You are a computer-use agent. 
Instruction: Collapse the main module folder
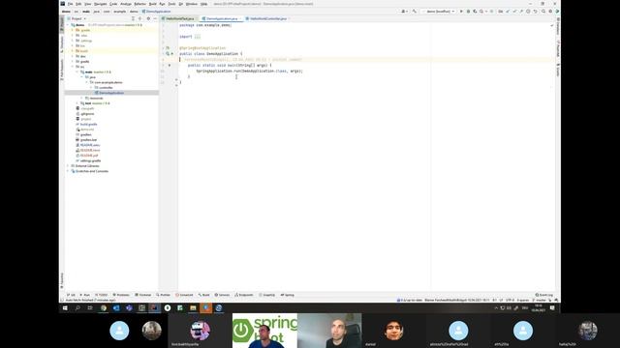tap(77, 72)
